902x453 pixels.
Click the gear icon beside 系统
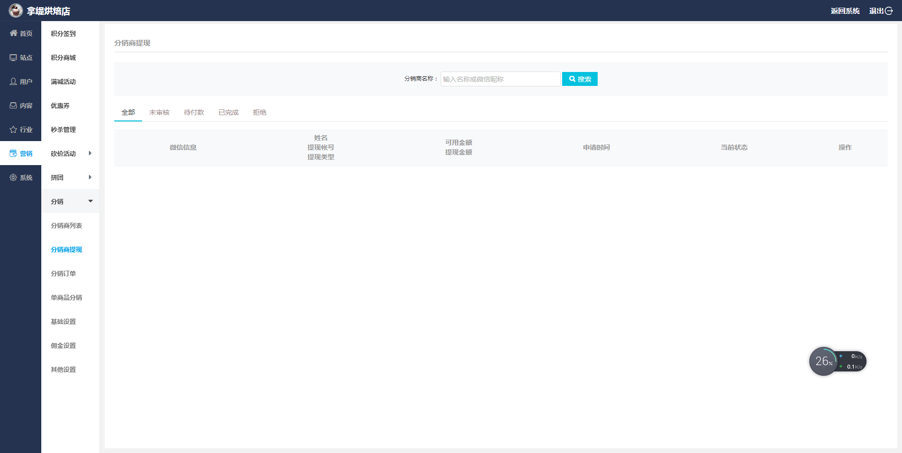[x=13, y=178]
